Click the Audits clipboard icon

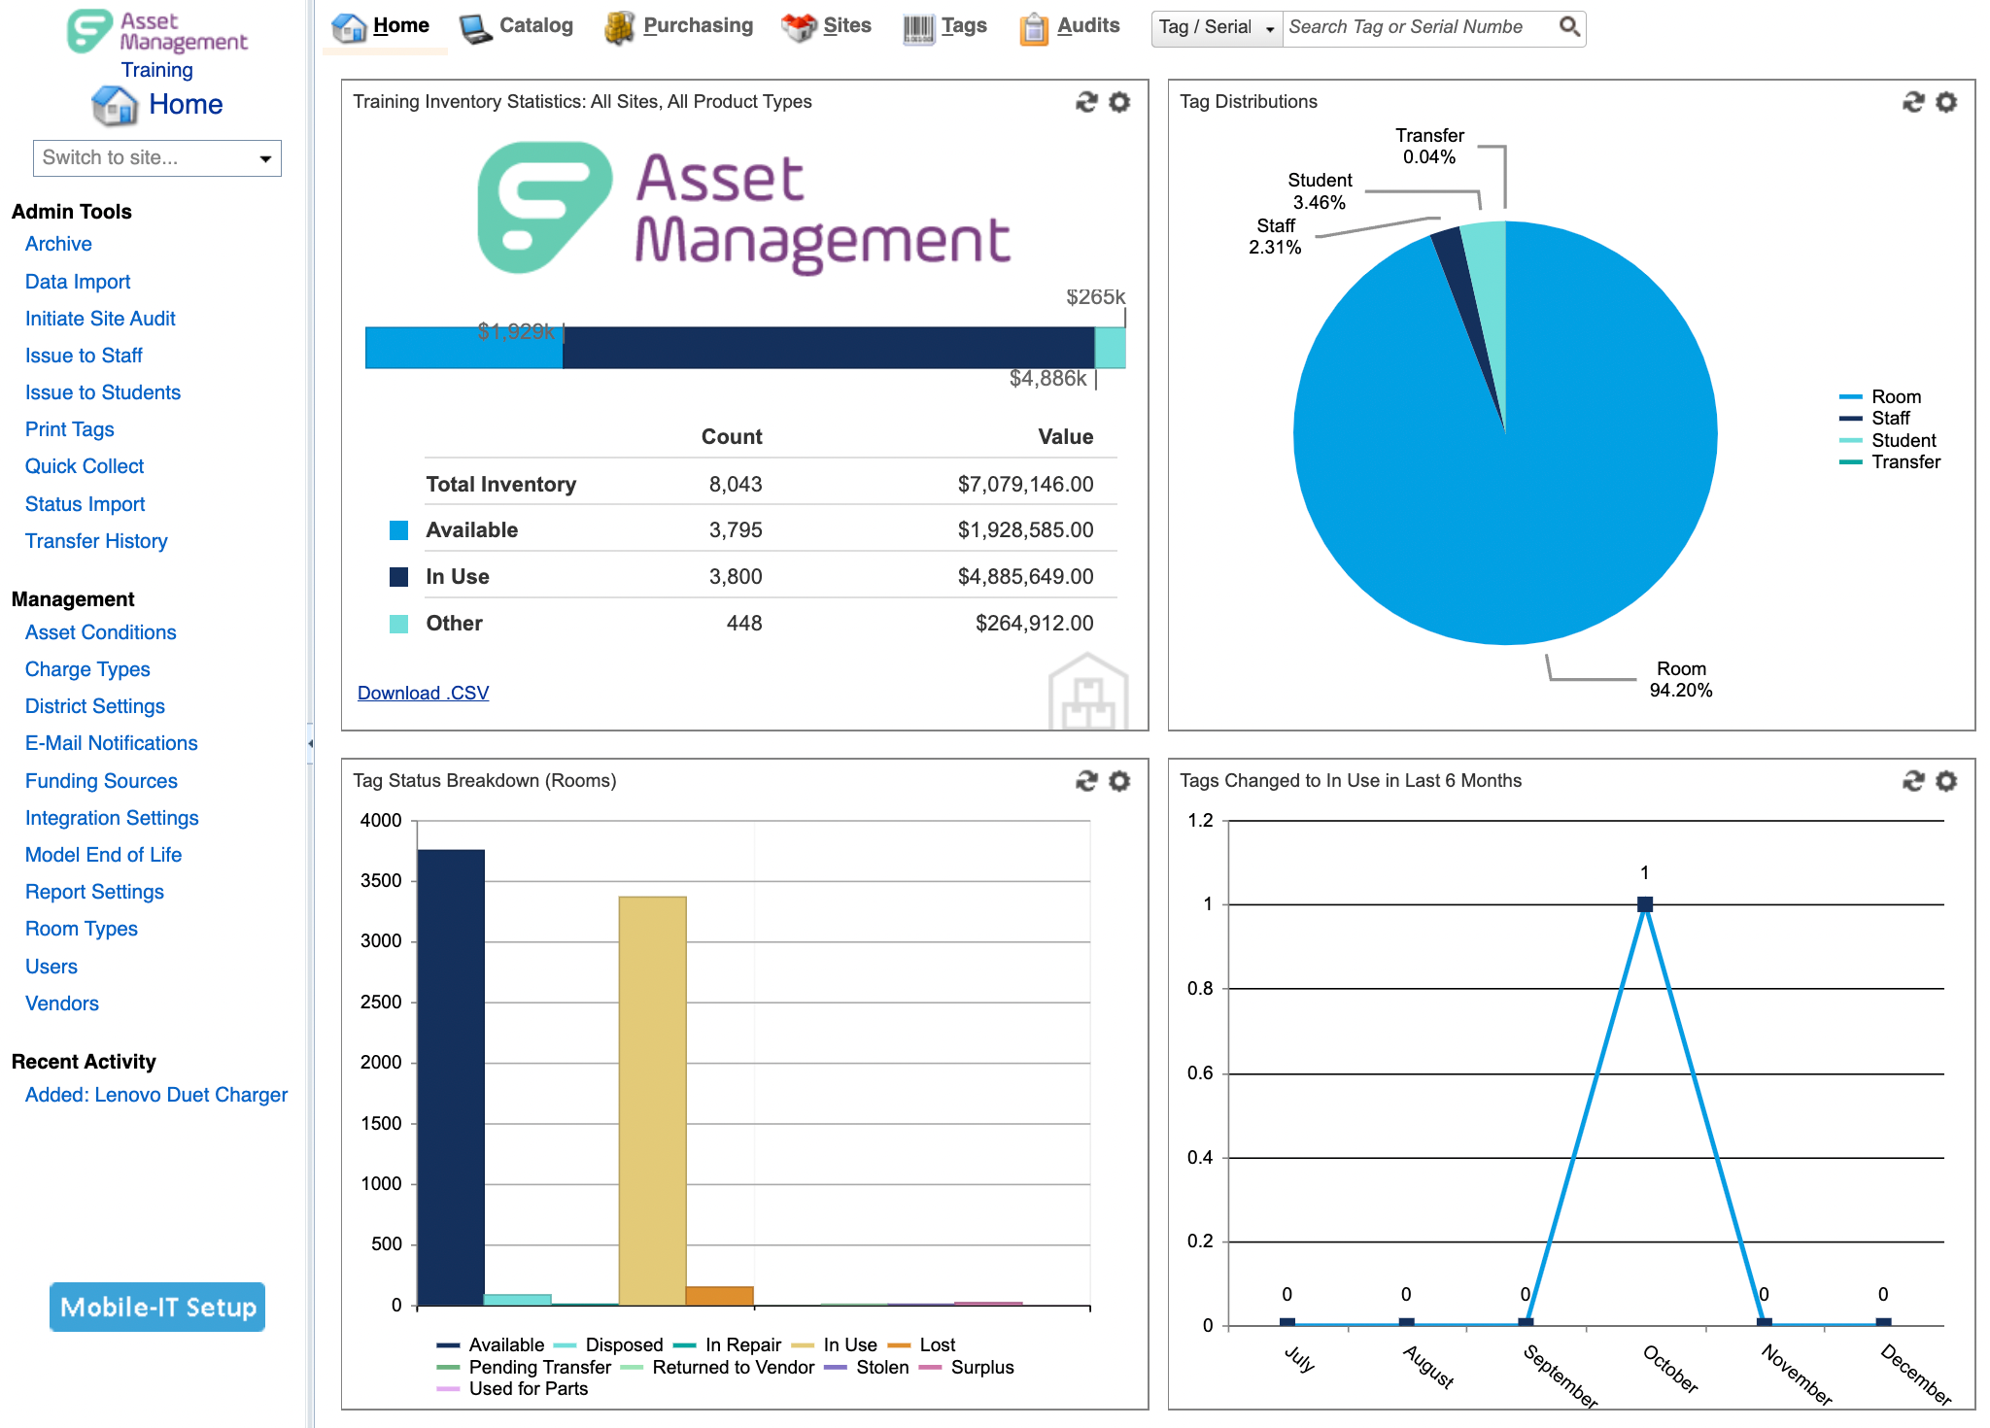point(1034,29)
